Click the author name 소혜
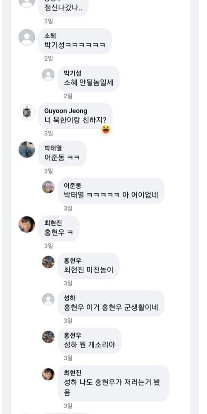Viewport: 207px width, 414px height. (x=50, y=36)
